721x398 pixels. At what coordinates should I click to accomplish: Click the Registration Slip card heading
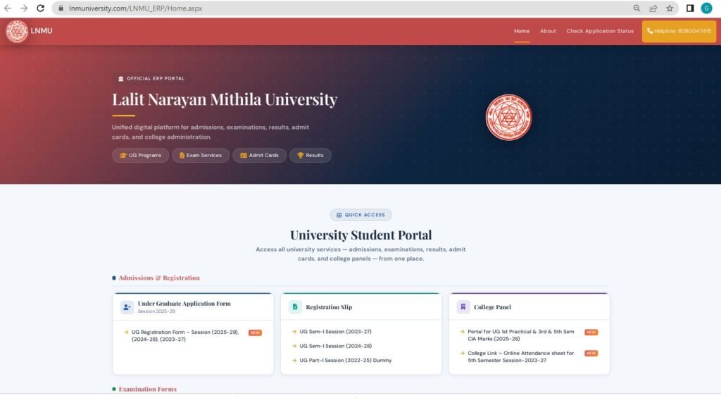[329, 307]
